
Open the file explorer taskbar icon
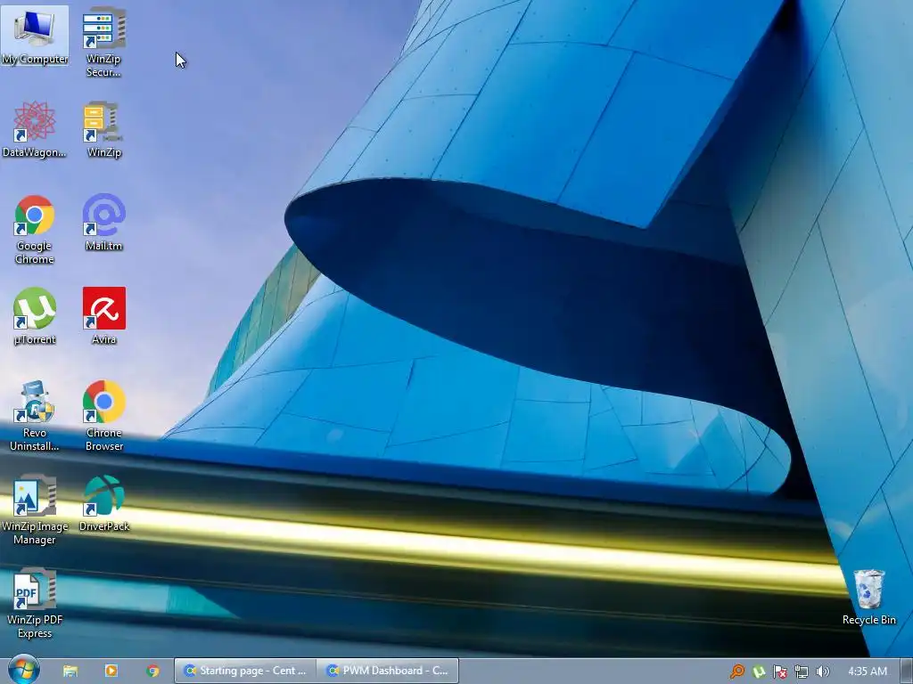pyautogui.click(x=70, y=672)
